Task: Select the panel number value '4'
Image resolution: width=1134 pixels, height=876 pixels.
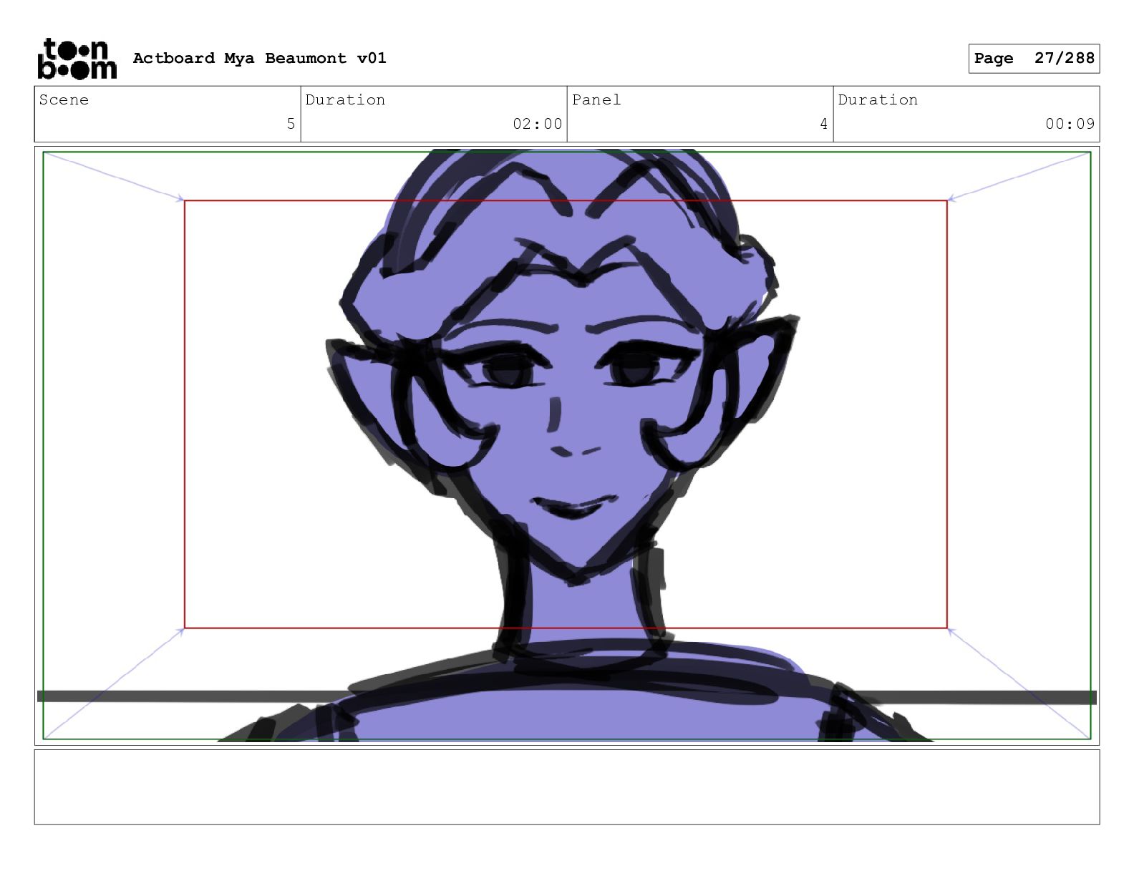Action: pos(823,124)
